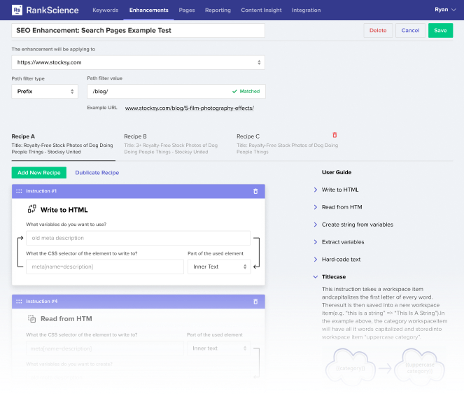Click the green Save button
The image size is (464, 410).
pos(440,31)
